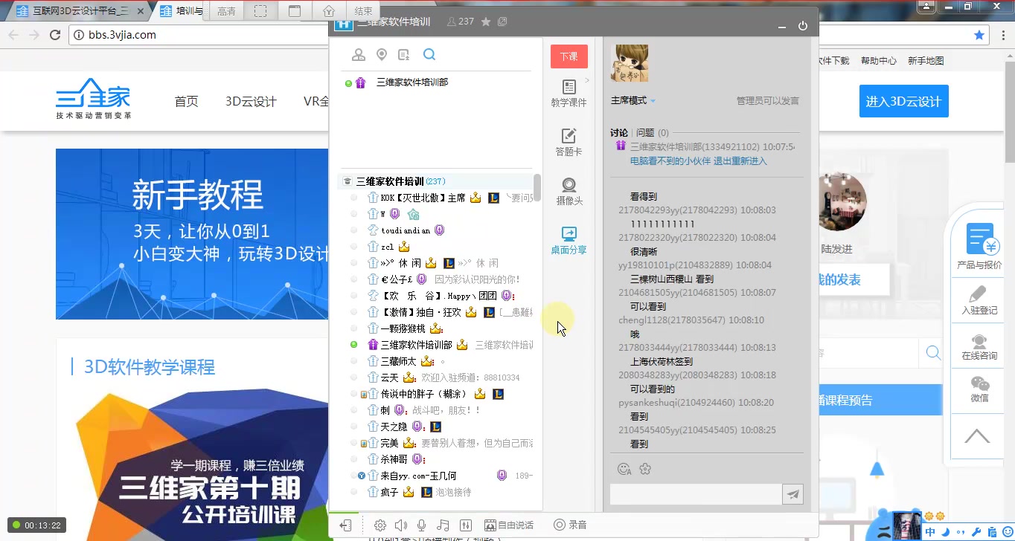This screenshot has height=541, width=1015.
Task: Select user 天之隐 in the list
Action: click(394, 427)
